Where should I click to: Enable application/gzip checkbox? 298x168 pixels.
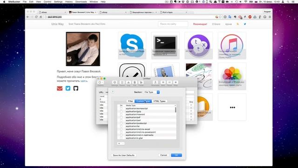point(121,112)
